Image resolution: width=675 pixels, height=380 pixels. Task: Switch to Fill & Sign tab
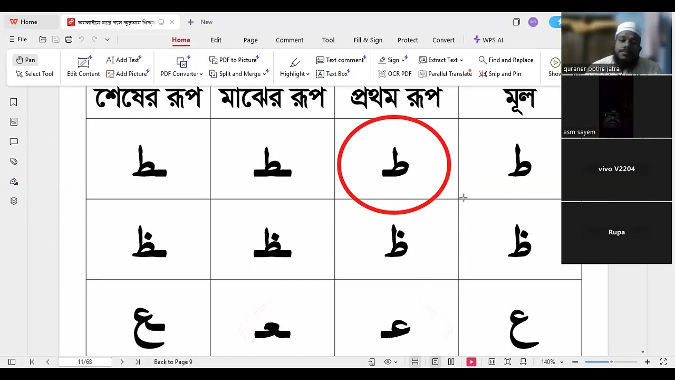pos(368,40)
